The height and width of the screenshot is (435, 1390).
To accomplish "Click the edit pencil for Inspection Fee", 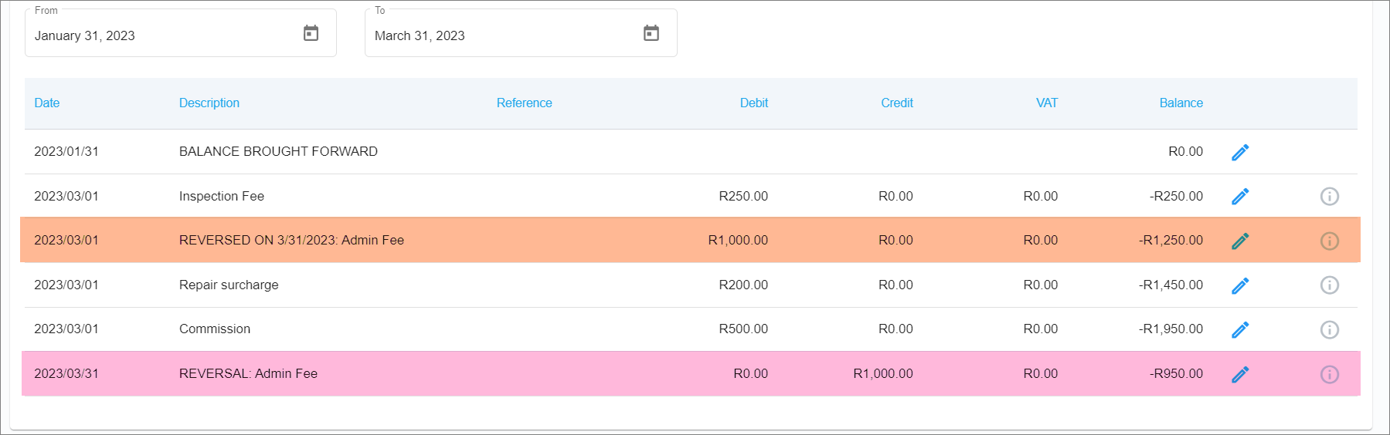I will coord(1239,197).
